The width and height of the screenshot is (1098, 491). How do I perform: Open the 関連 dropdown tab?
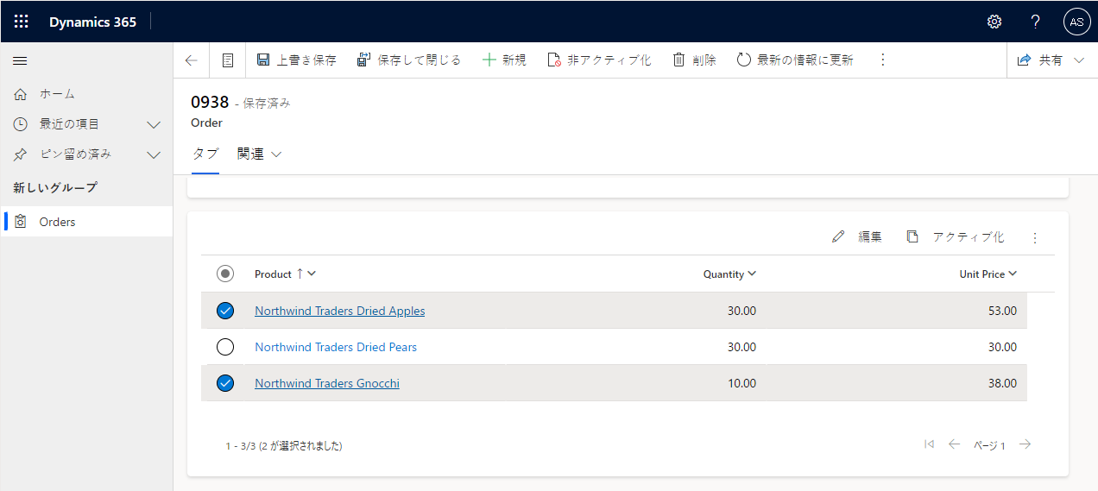(x=260, y=154)
